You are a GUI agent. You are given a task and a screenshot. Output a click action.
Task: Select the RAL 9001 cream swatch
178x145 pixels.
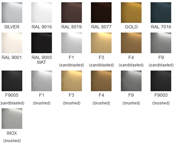[12, 43]
